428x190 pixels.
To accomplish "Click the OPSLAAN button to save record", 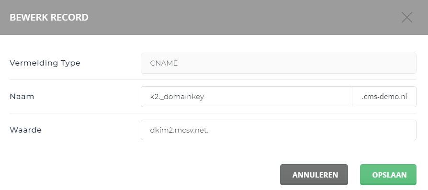I will point(388,175).
